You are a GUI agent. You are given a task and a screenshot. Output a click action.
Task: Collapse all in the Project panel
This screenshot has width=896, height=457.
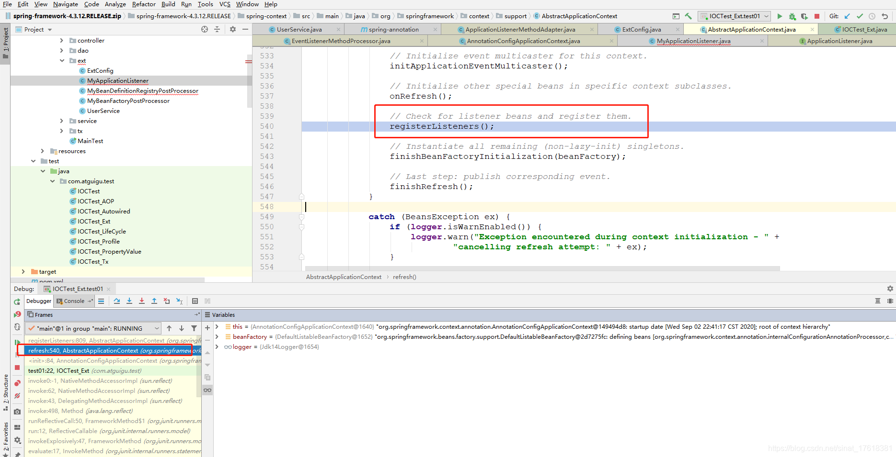217,29
